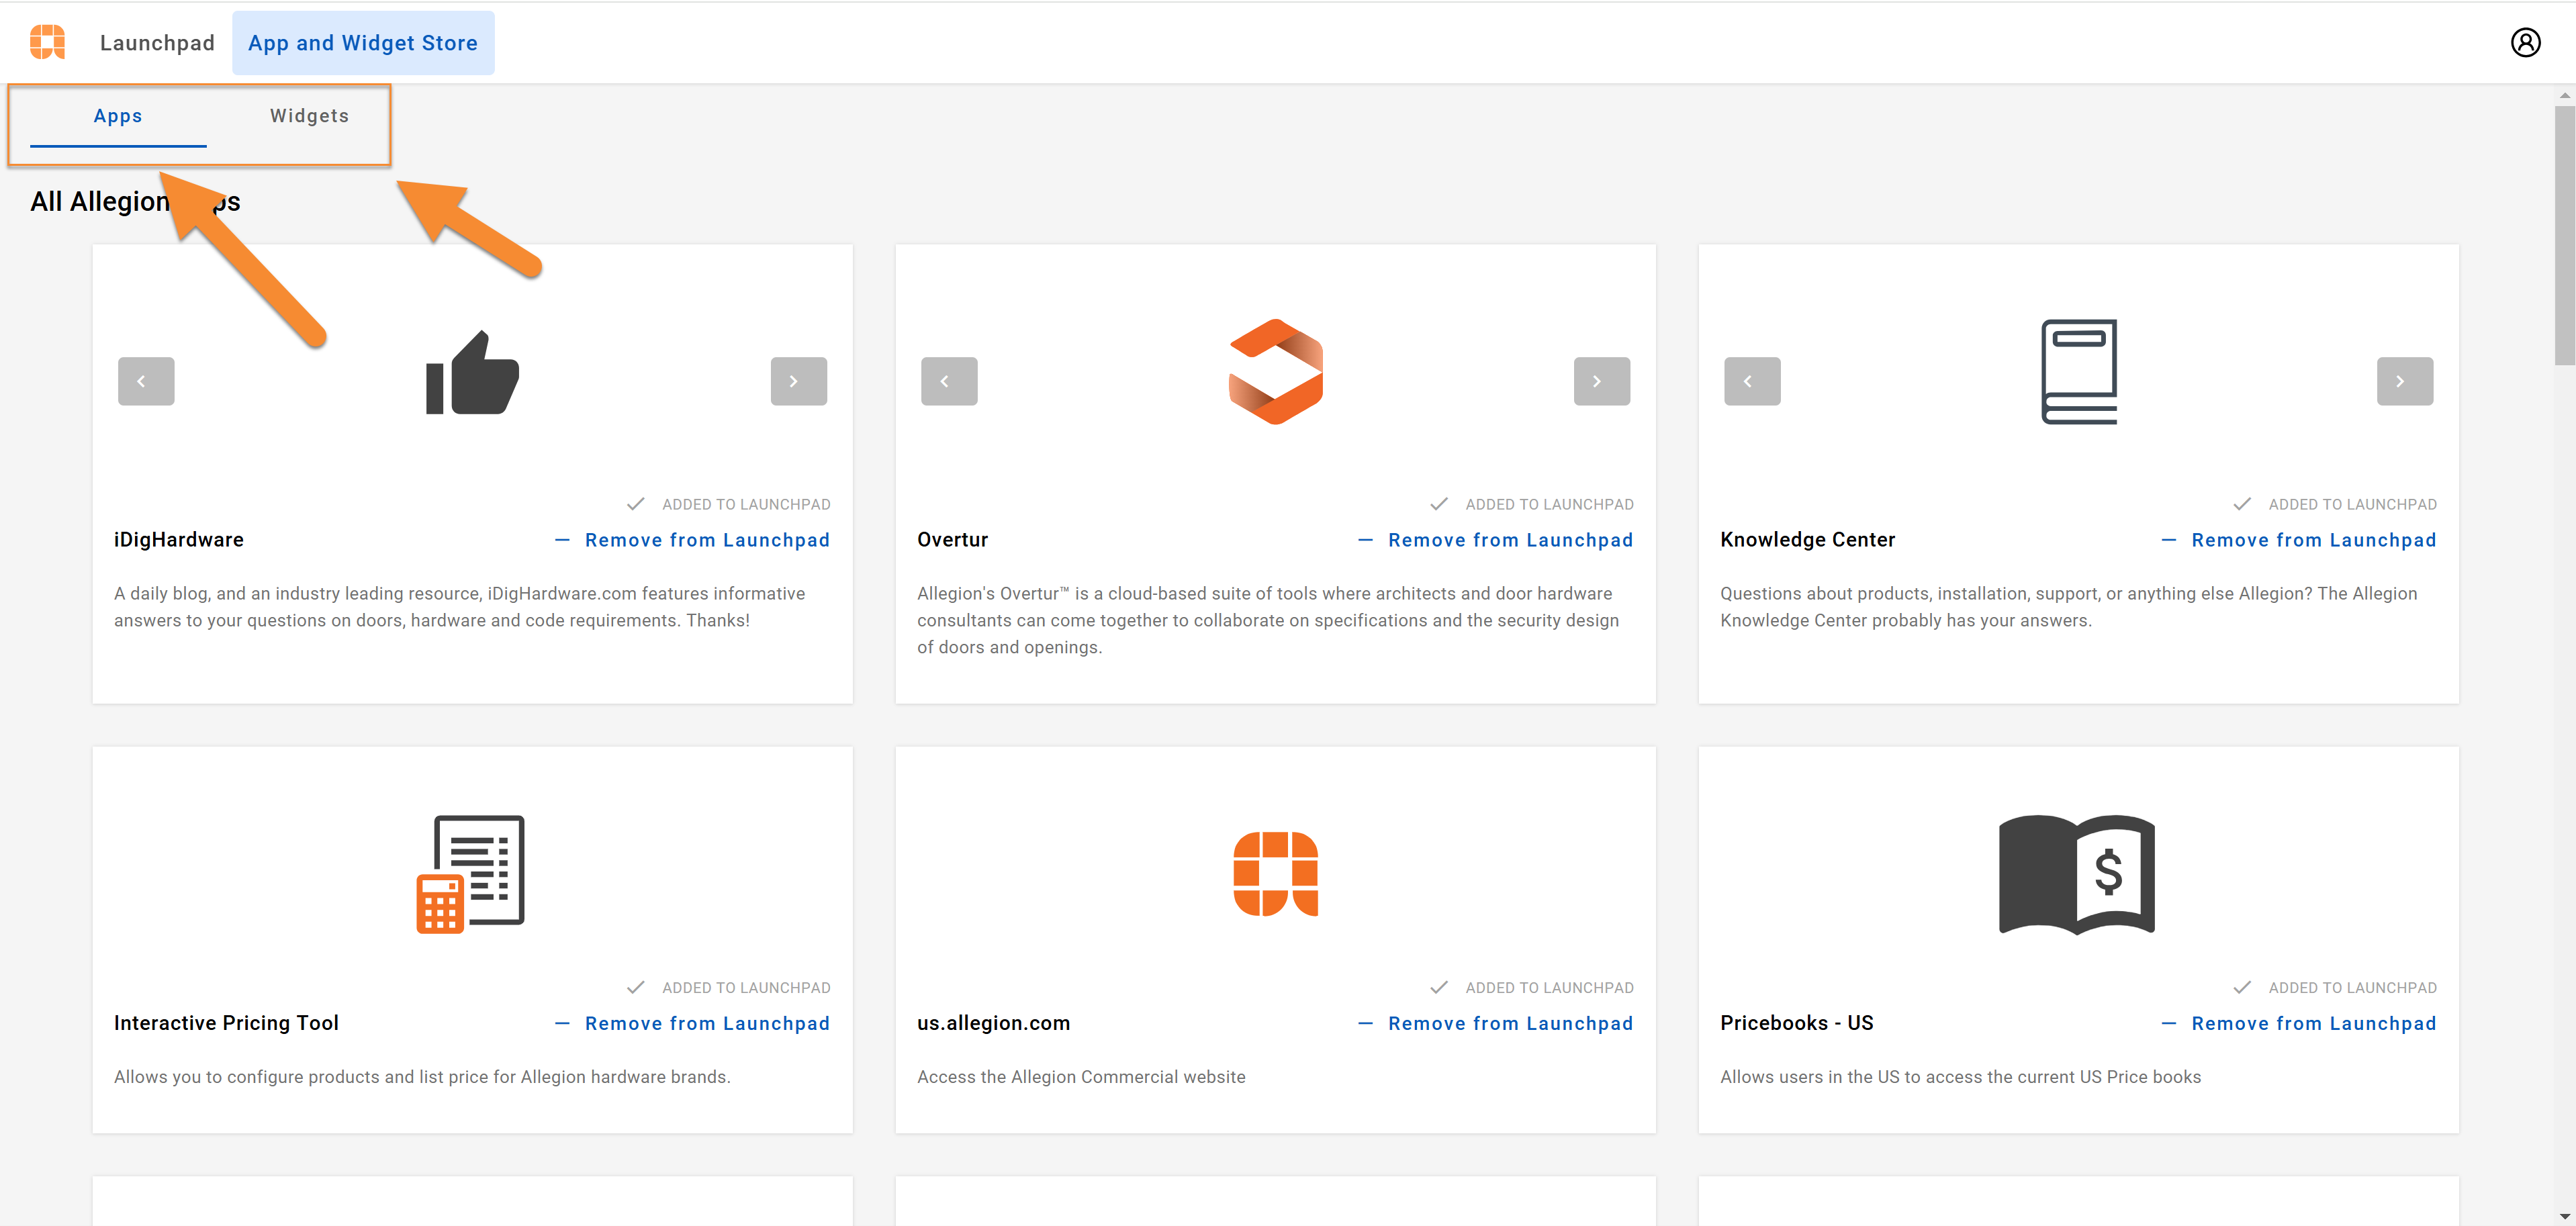Click the Pricebooks US description text

point(1960,1077)
